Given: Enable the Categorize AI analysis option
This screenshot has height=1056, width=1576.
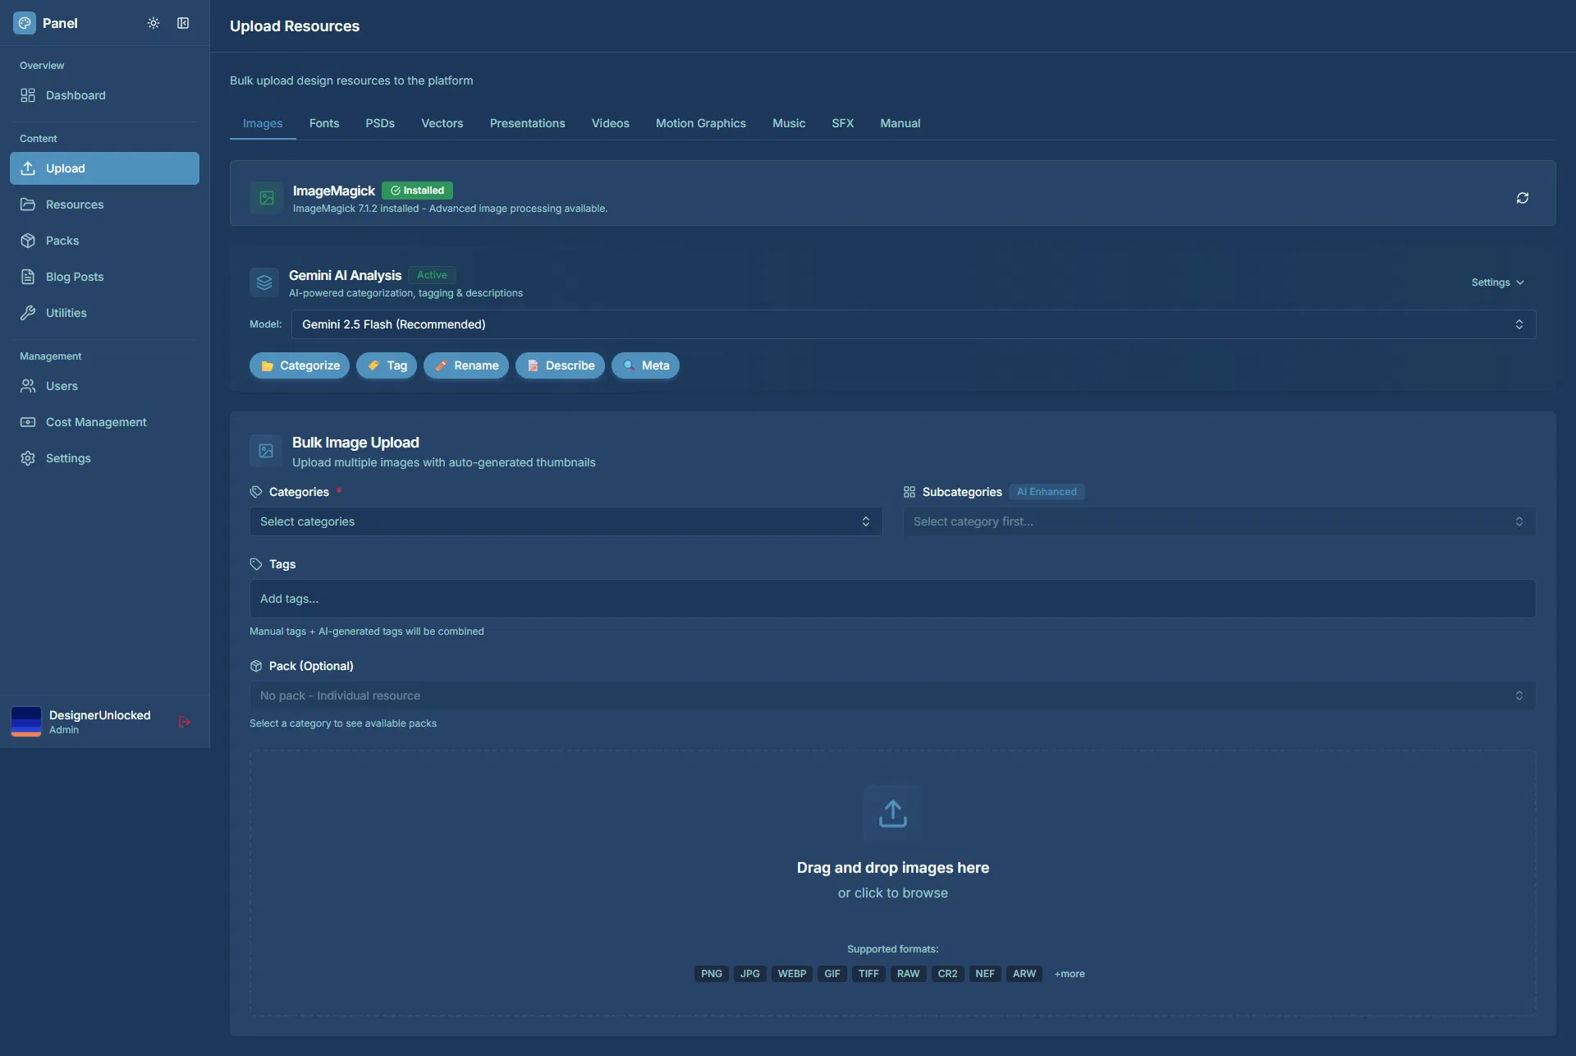Looking at the screenshot, I should 299,365.
